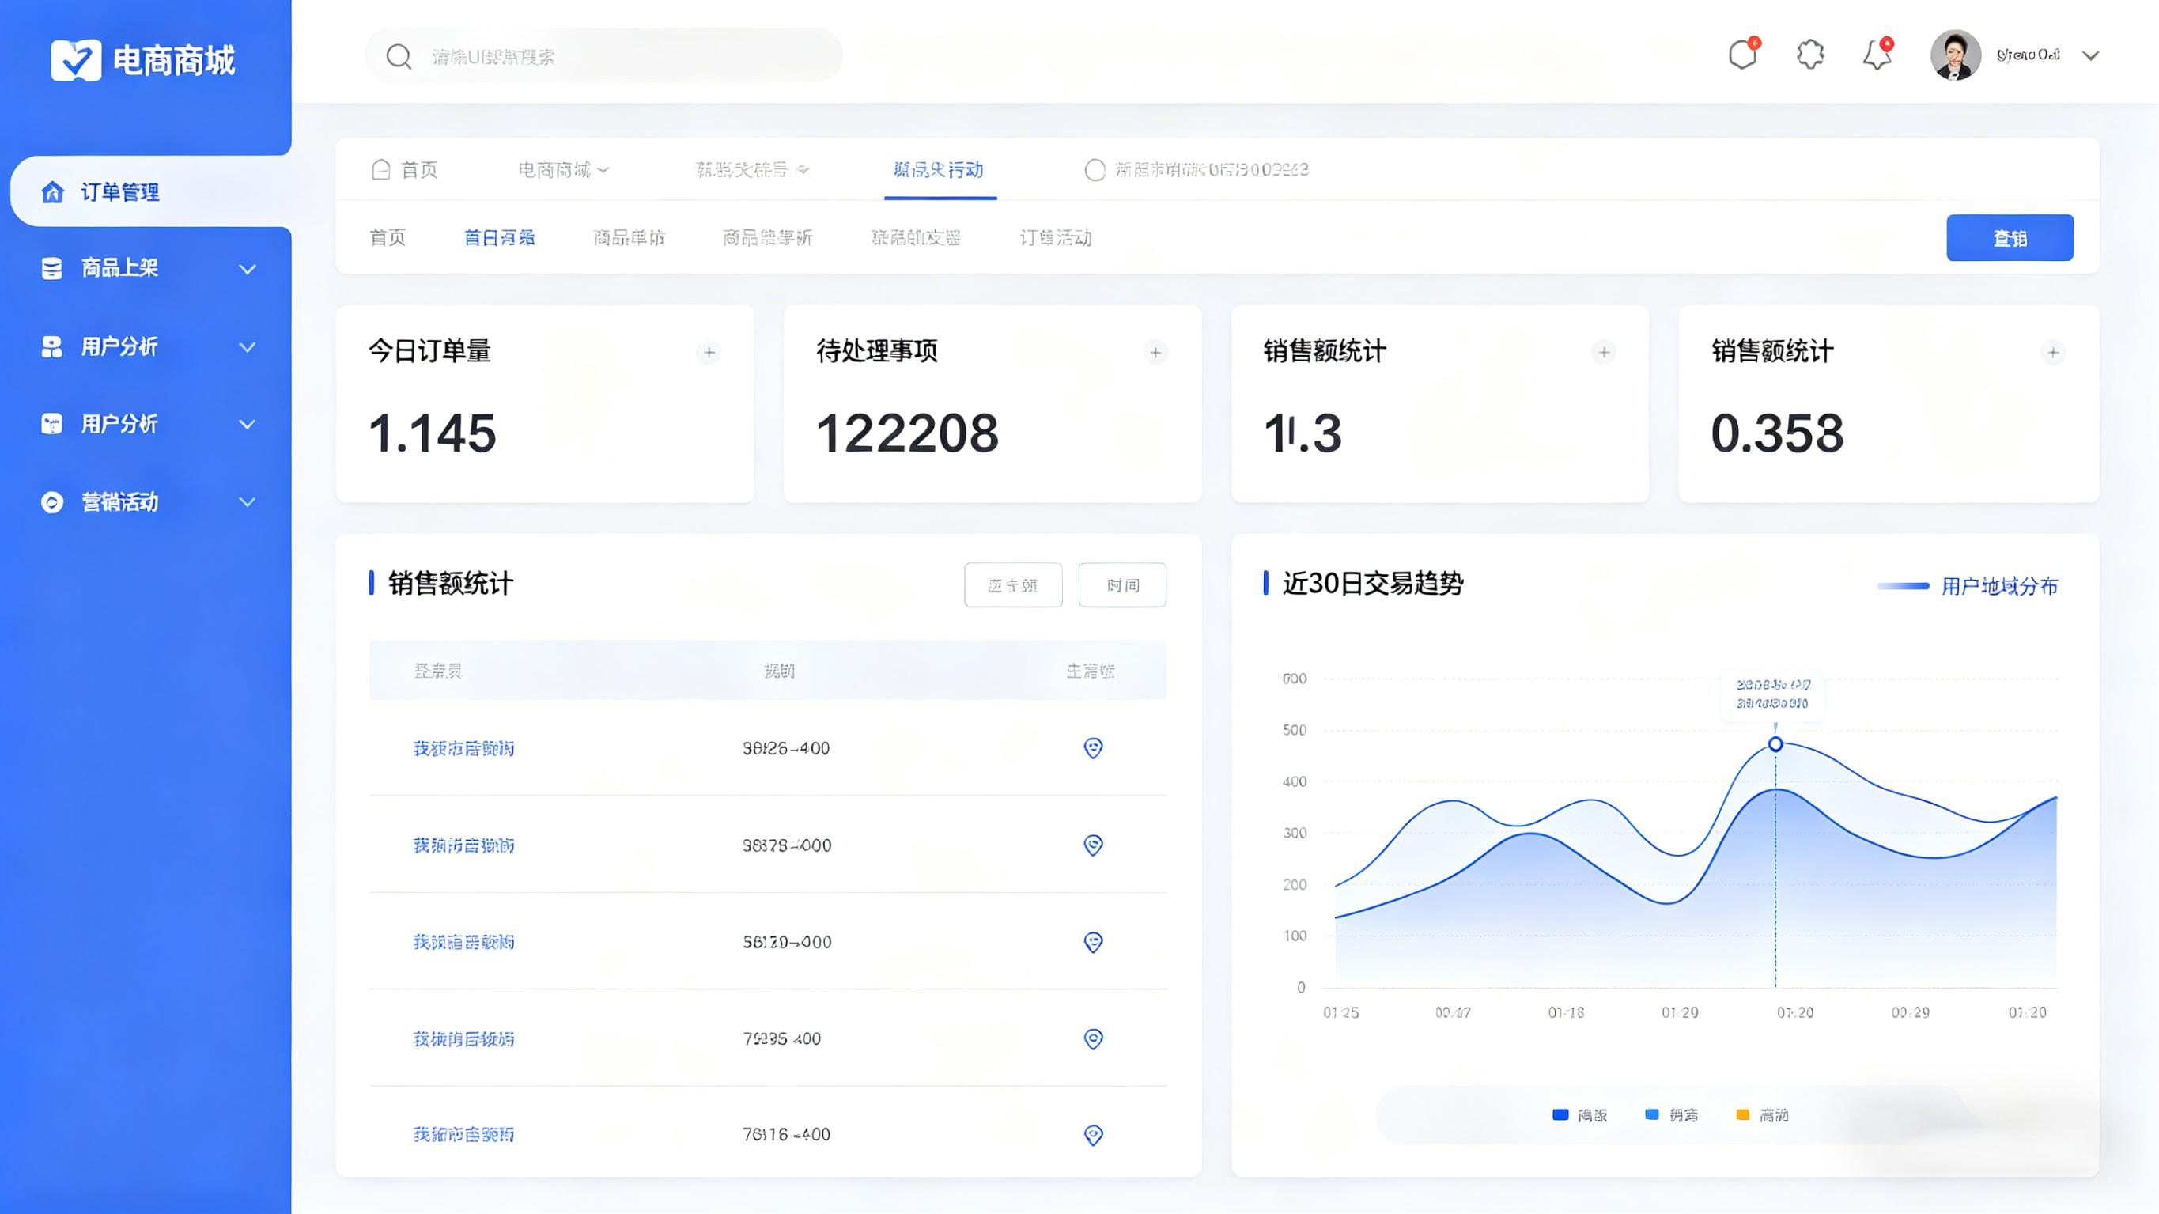
Task: Click the tooltip above the chart peak
Action: pyautogui.click(x=1772, y=694)
